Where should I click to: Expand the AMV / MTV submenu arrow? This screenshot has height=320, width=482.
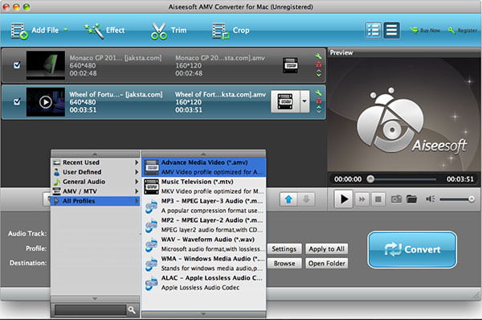[x=137, y=191]
